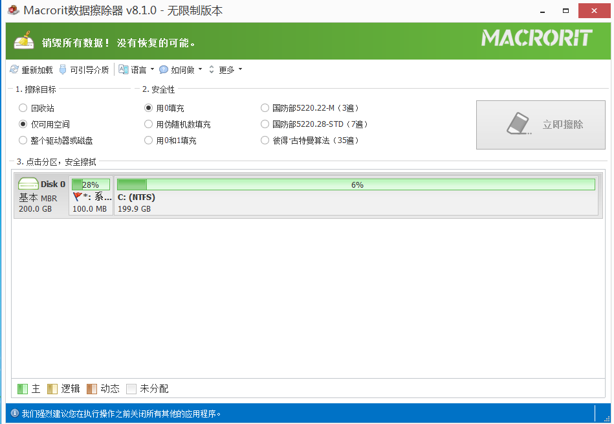Click the resize grip in status bar corner
Image resolution: width=614 pixels, height=424 pixels.
tap(607, 419)
